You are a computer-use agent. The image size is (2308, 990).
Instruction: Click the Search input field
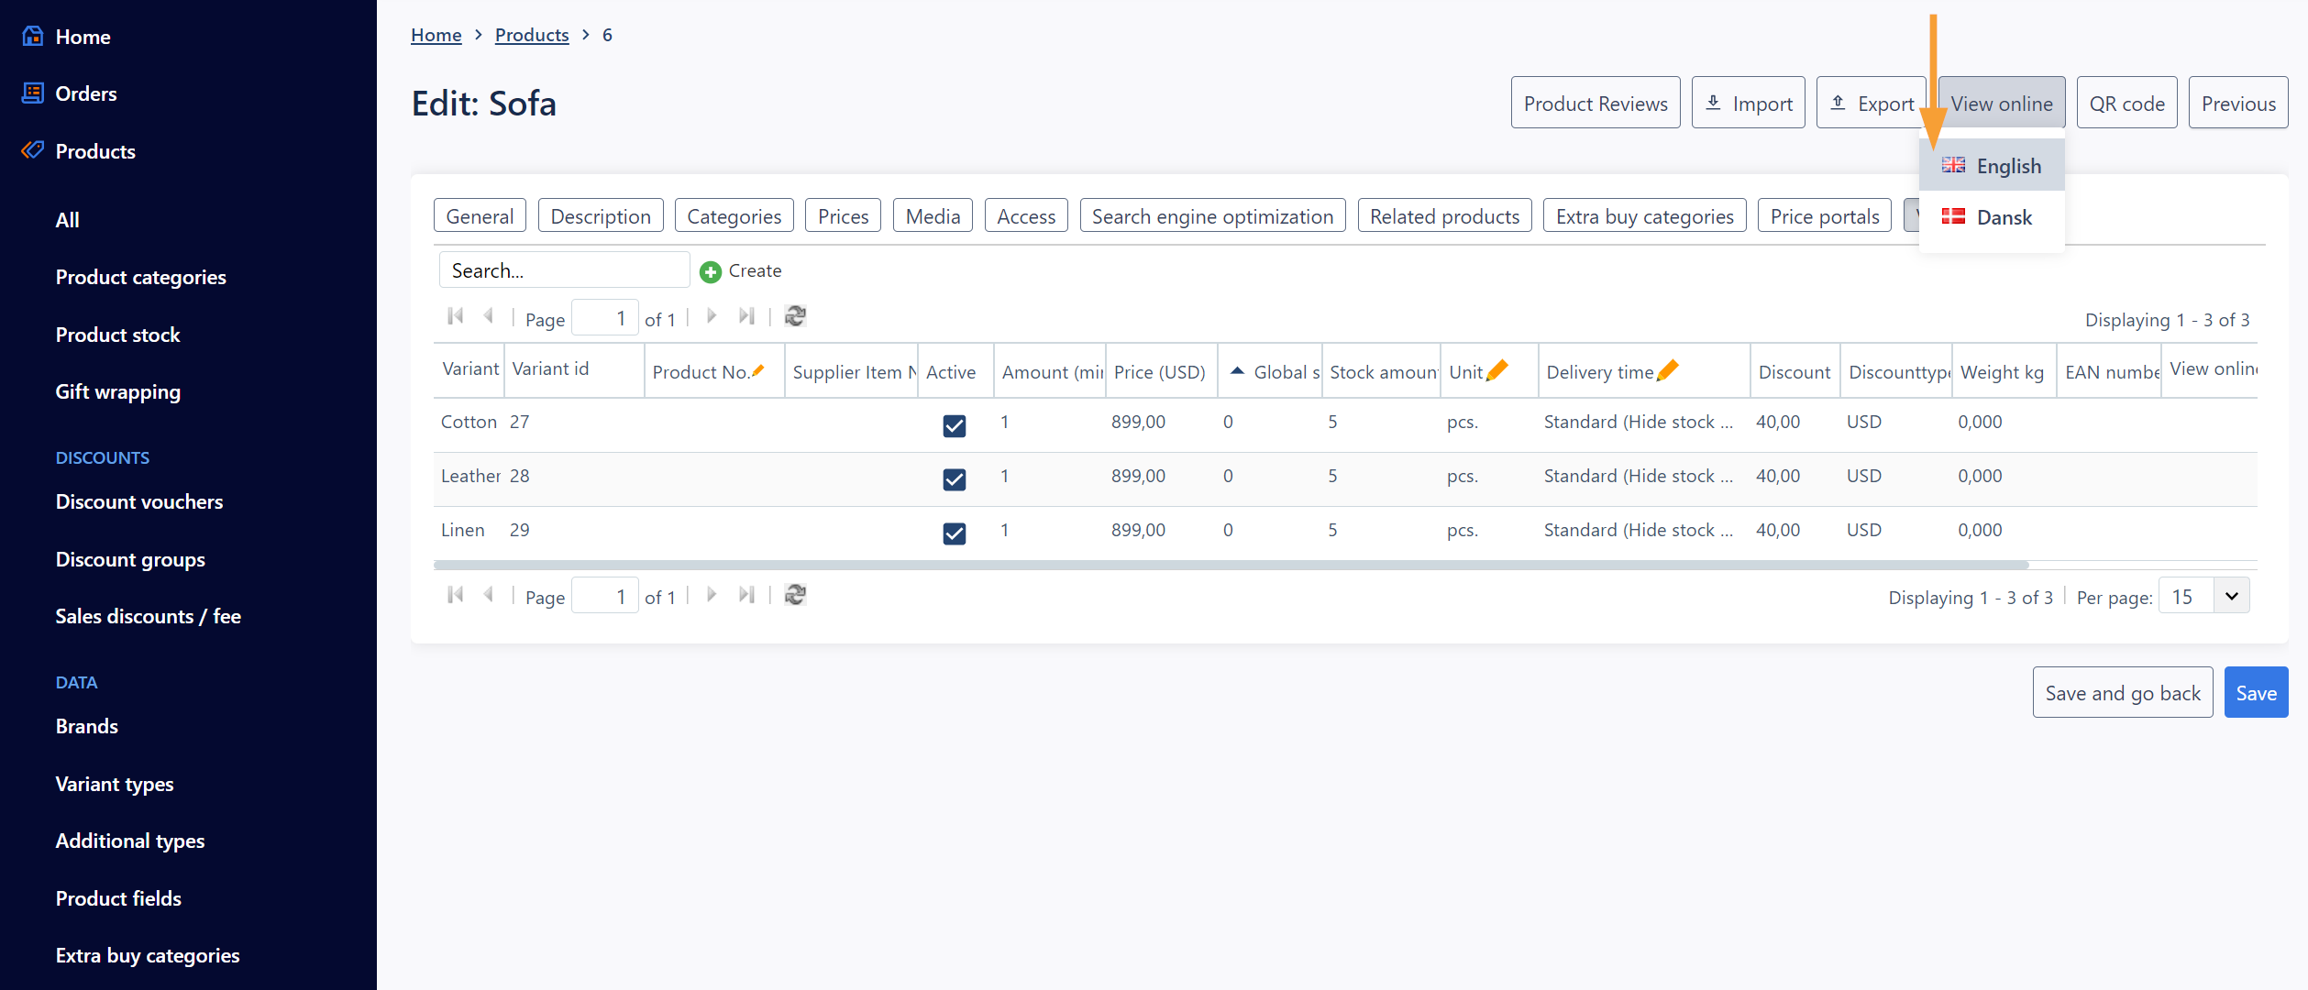tap(564, 269)
